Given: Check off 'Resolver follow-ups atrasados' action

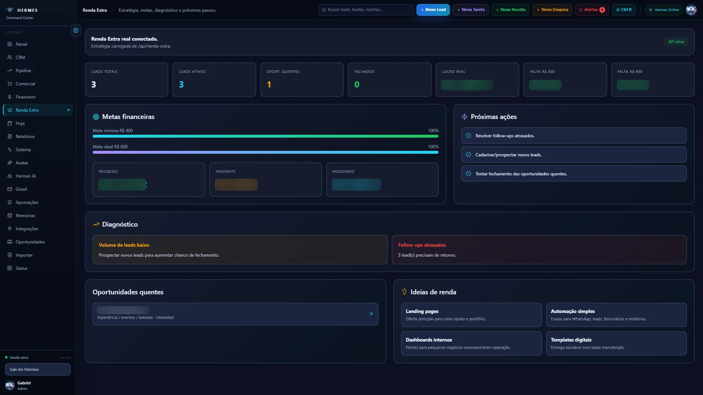Looking at the screenshot, I should point(468,136).
